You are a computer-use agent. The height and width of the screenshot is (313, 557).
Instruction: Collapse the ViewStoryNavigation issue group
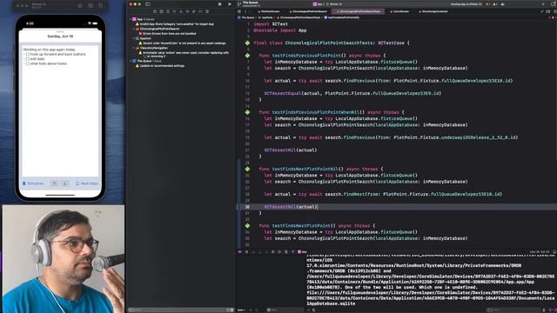tap(134, 48)
